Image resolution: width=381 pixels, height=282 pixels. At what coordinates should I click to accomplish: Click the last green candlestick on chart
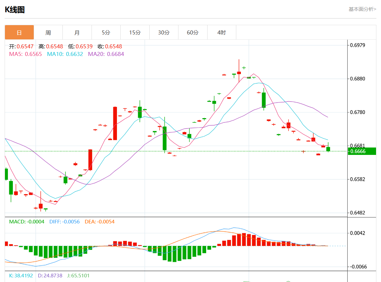pos(328,149)
